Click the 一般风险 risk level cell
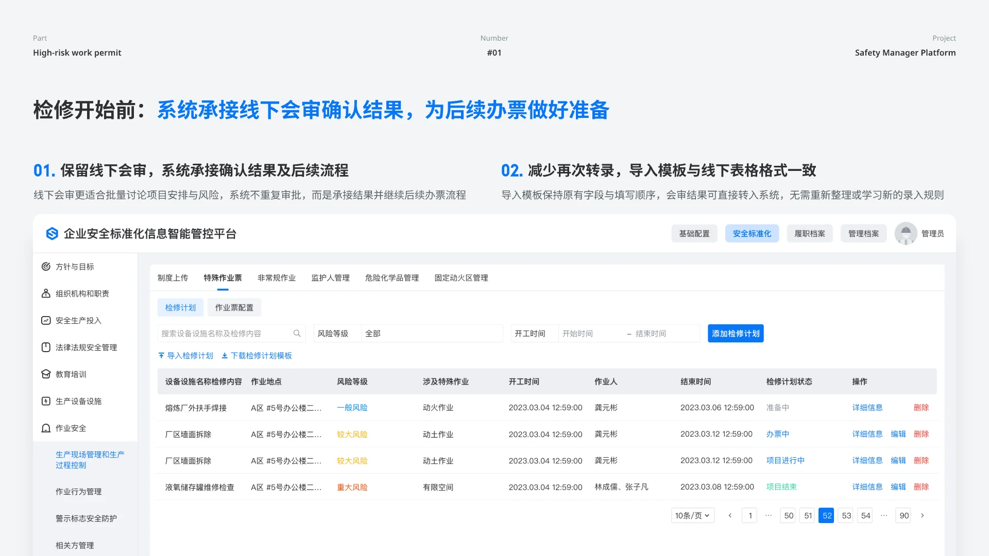The image size is (989, 556). click(x=352, y=408)
